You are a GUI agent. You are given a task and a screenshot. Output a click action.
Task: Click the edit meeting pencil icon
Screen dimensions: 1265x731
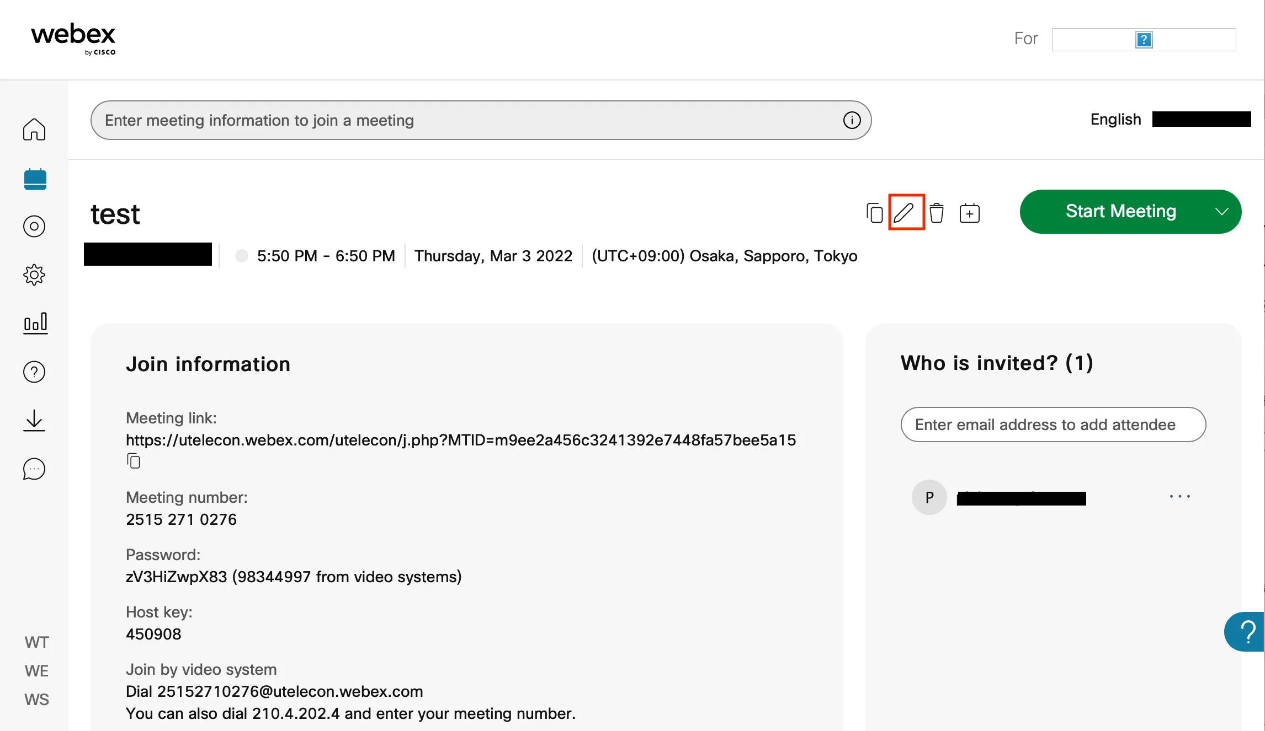point(905,212)
